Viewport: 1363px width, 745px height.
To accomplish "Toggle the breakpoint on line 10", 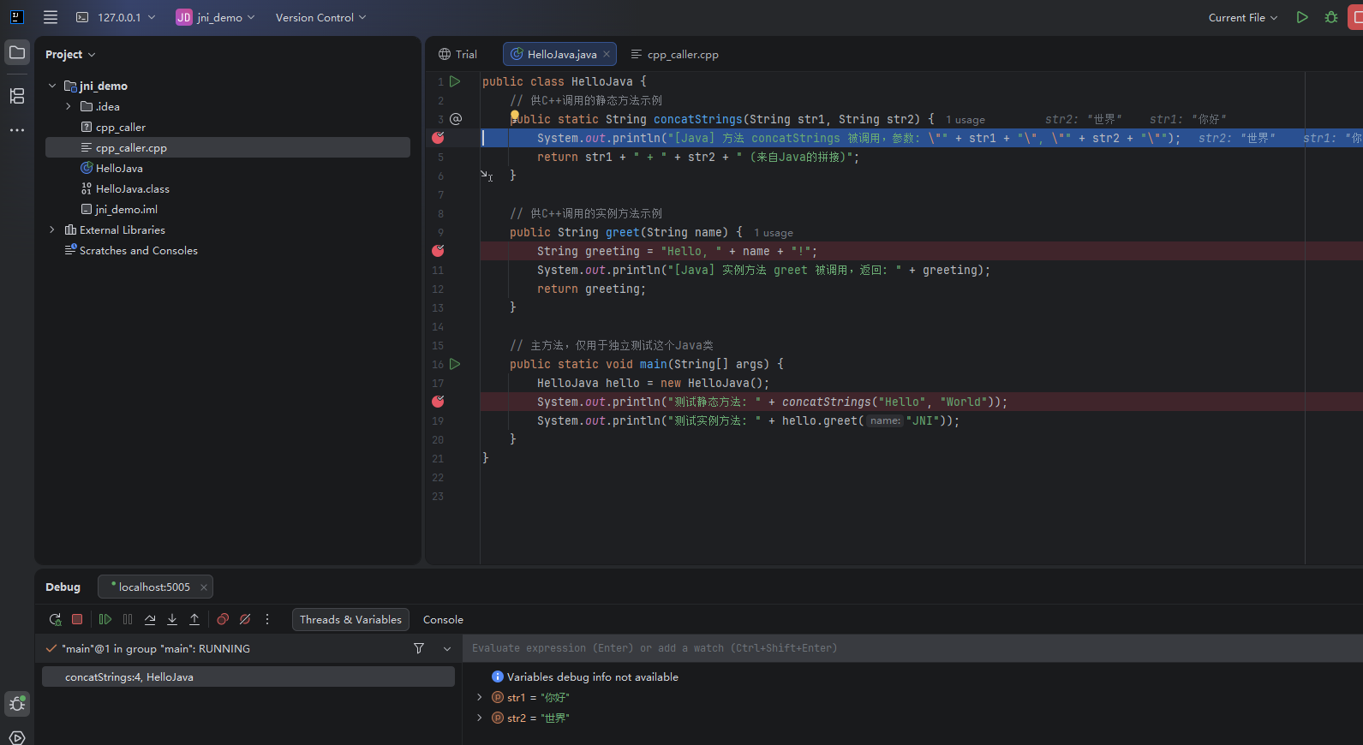I will click(x=438, y=251).
